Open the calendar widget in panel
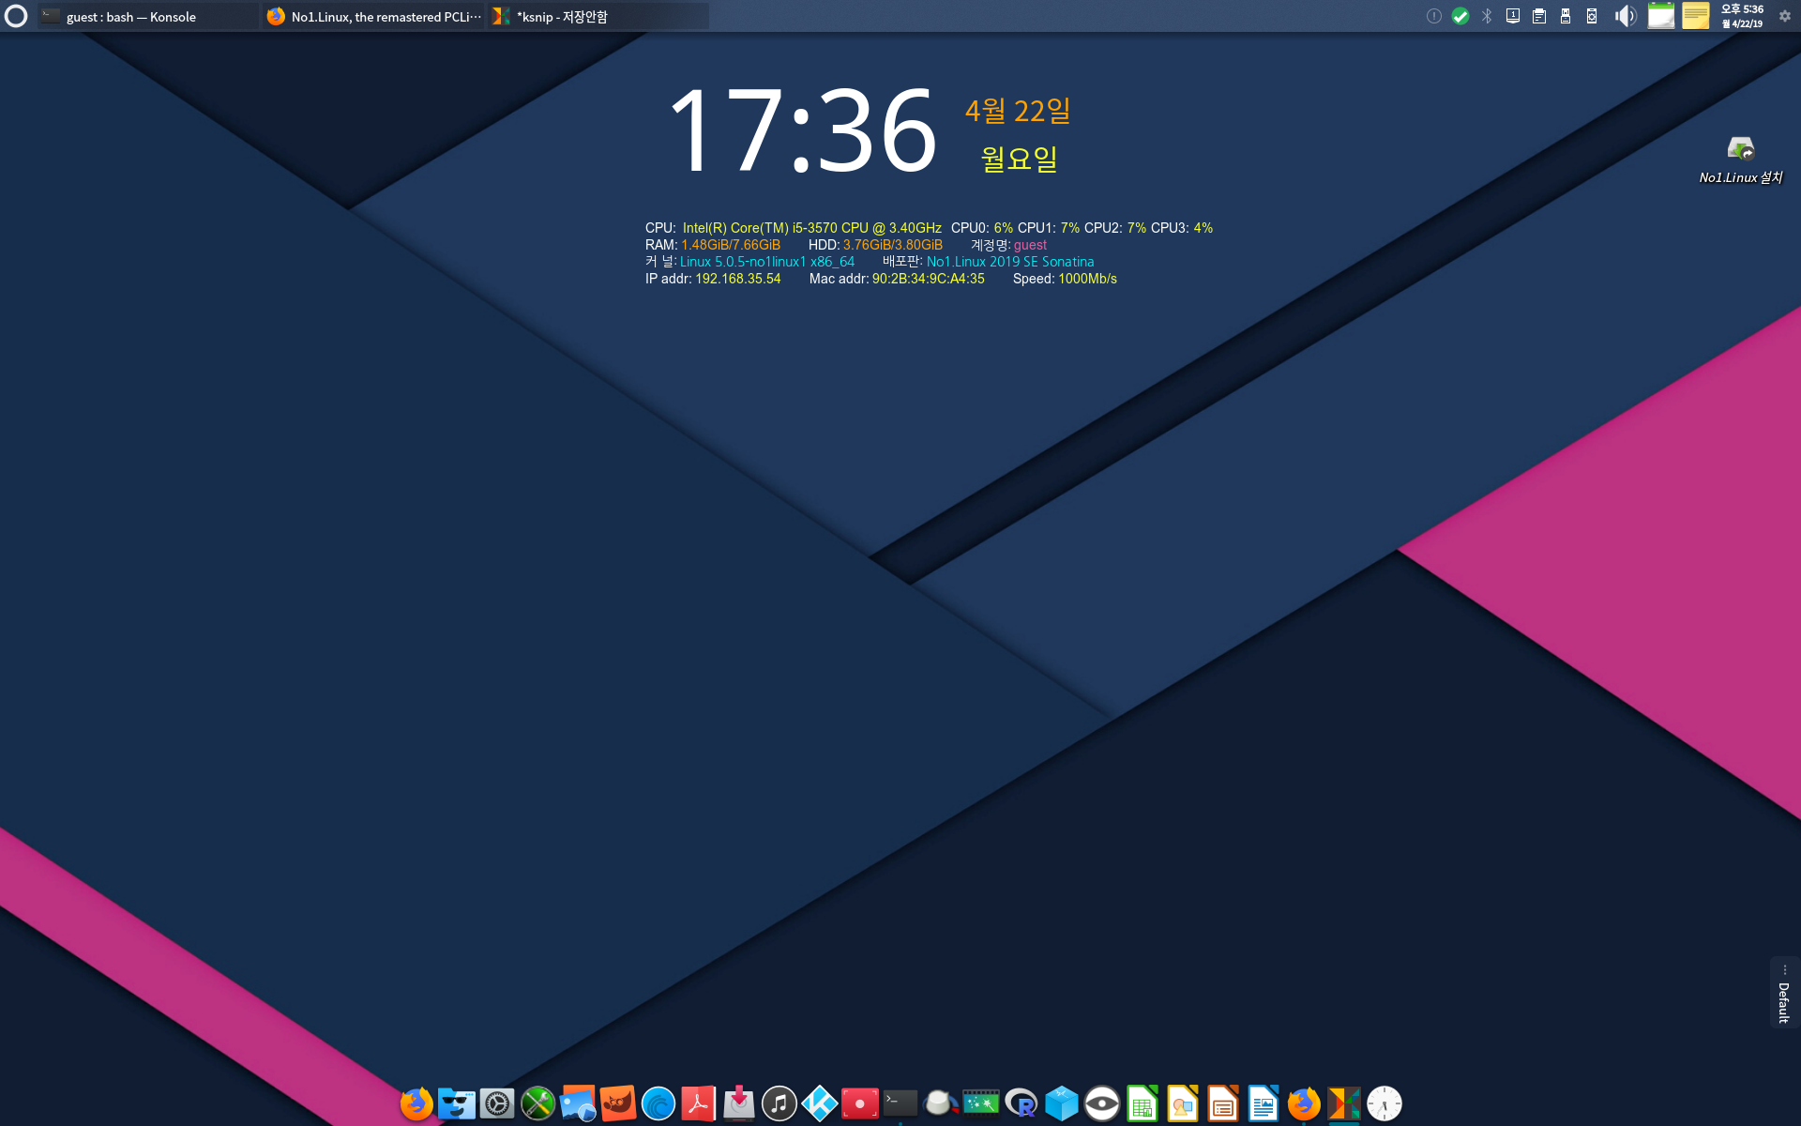The height and width of the screenshot is (1126, 1801). click(1661, 16)
